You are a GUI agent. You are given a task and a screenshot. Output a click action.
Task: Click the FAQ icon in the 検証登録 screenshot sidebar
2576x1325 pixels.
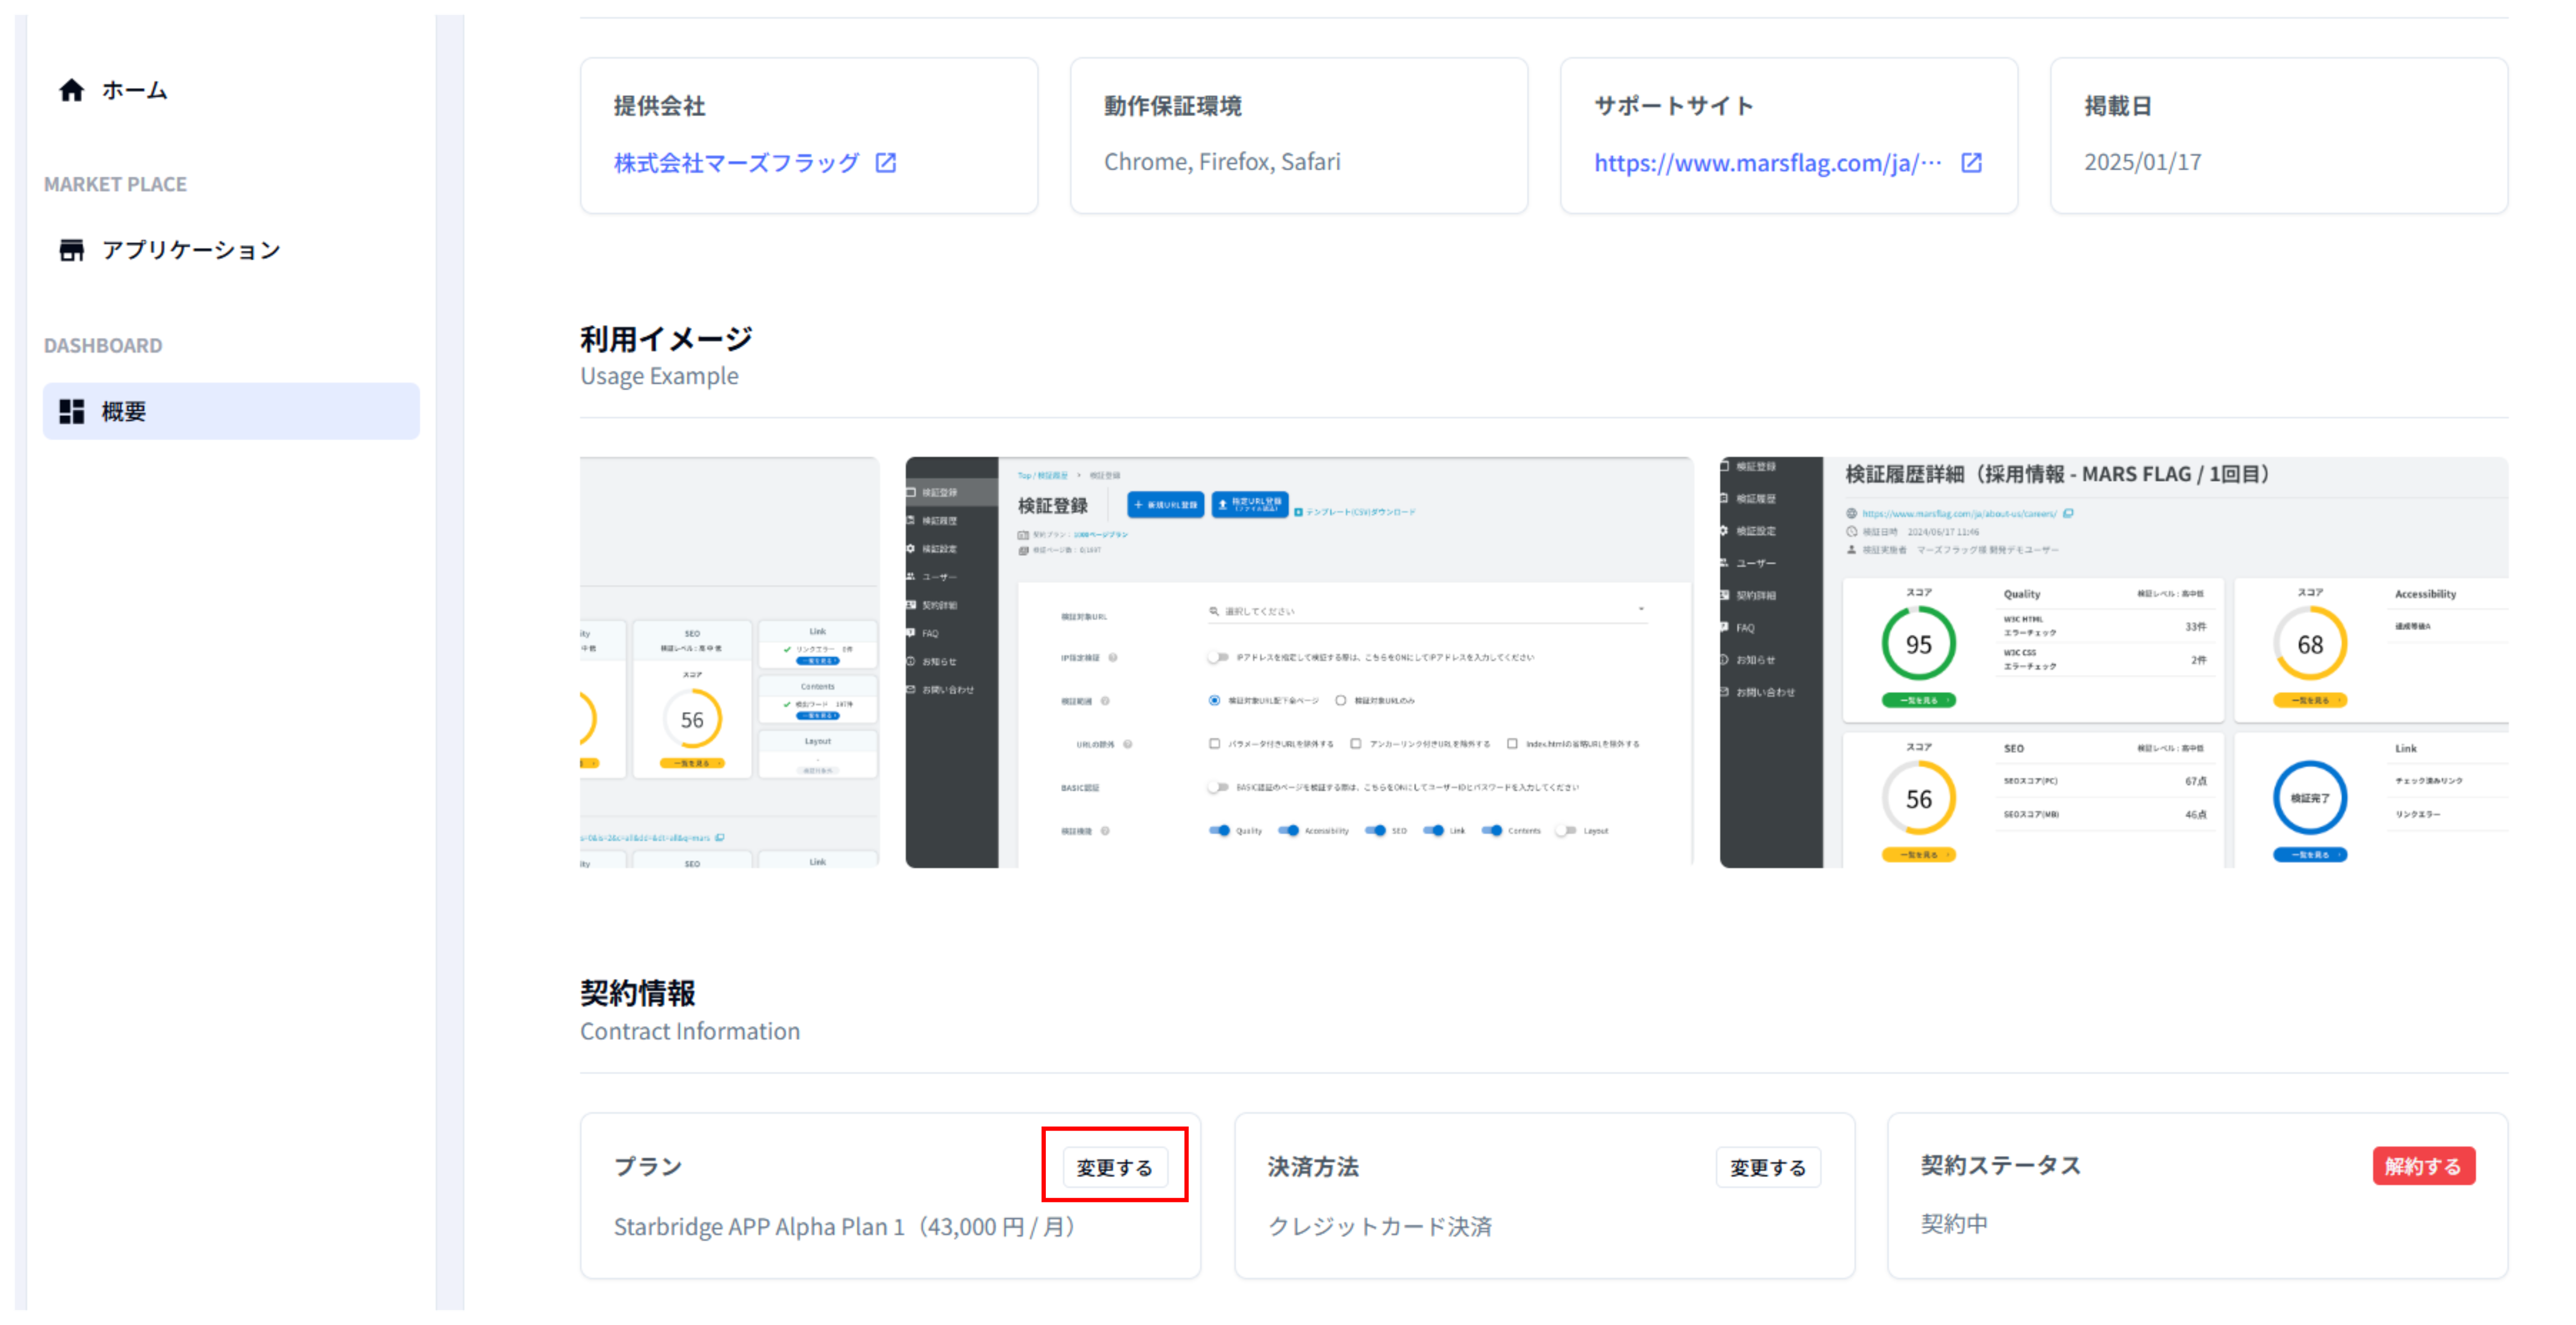point(912,633)
